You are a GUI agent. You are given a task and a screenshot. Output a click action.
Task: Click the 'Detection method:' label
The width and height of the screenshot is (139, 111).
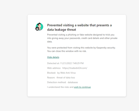pos(57,82)
